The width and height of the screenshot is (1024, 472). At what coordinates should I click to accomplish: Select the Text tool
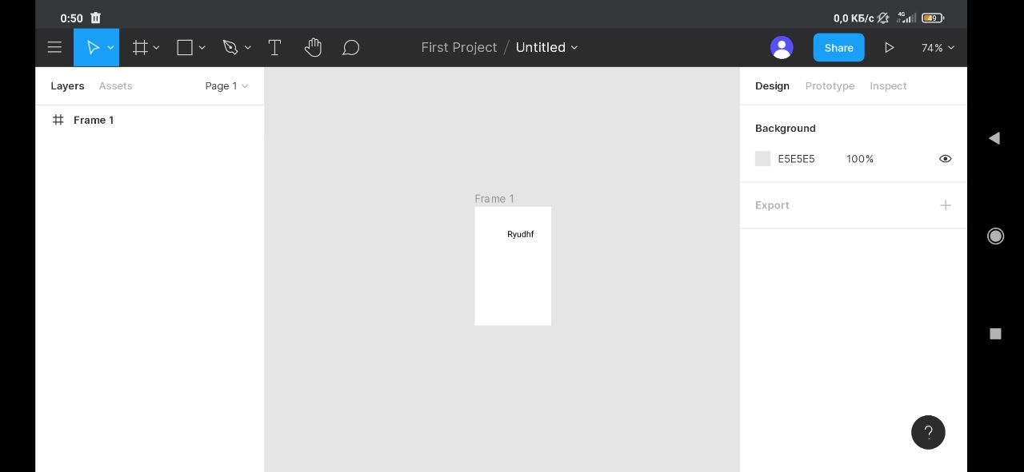(x=274, y=48)
